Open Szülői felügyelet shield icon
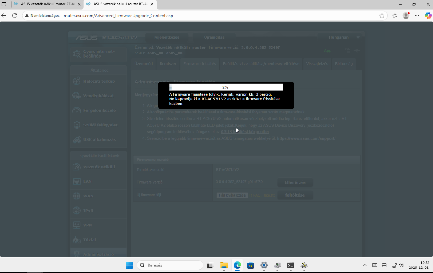This screenshot has height=273, width=433. pyautogui.click(x=77, y=125)
